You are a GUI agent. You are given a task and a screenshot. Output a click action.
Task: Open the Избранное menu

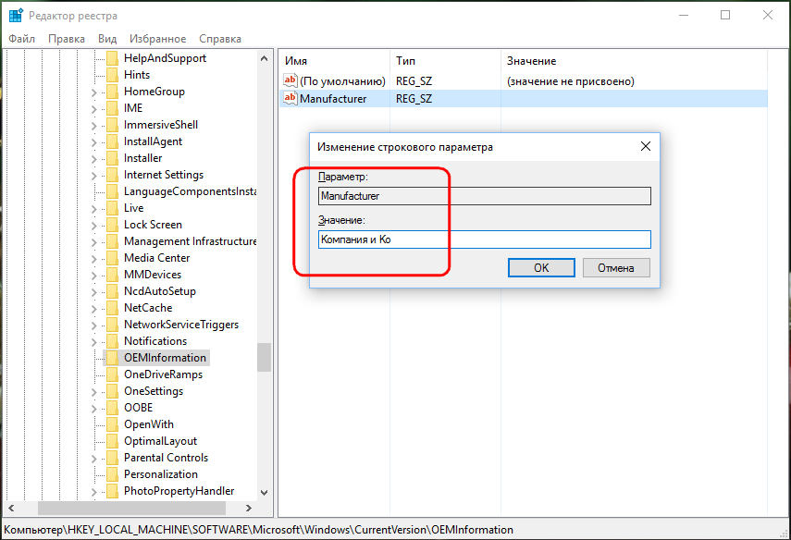pos(158,39)
